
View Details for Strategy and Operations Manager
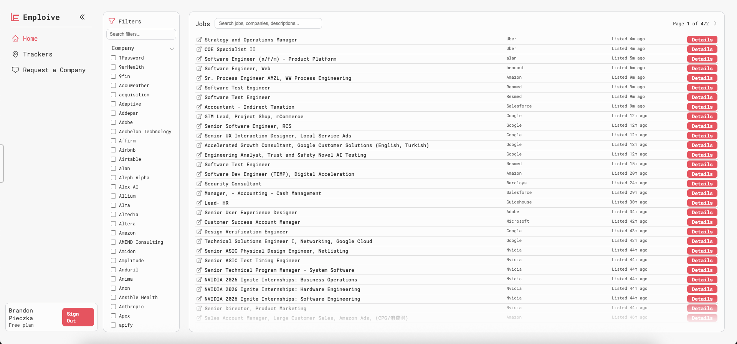coord(702,40)
